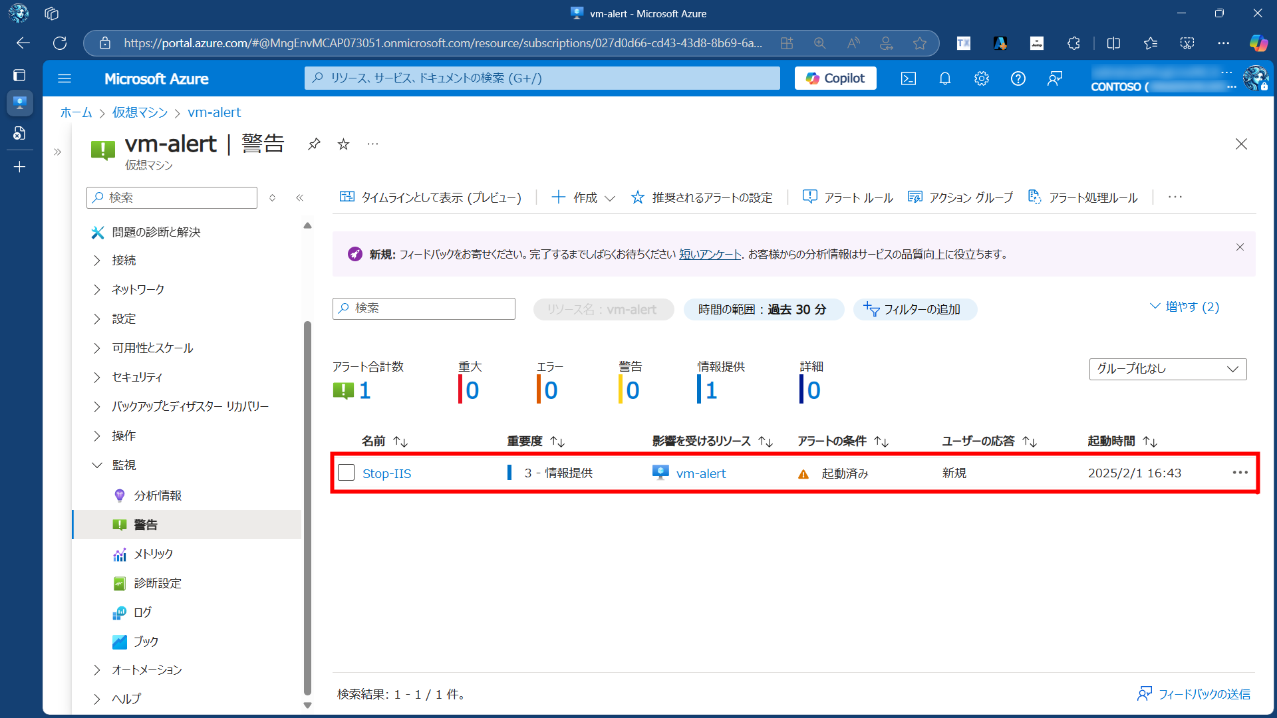Open portal settings gear

coord(981,78)
